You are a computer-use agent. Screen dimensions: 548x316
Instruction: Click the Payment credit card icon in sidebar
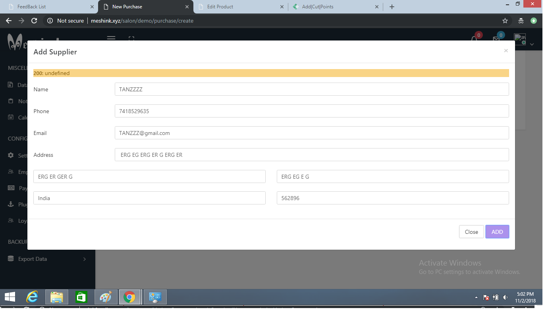pyautogui.click(x=11, y=188)
